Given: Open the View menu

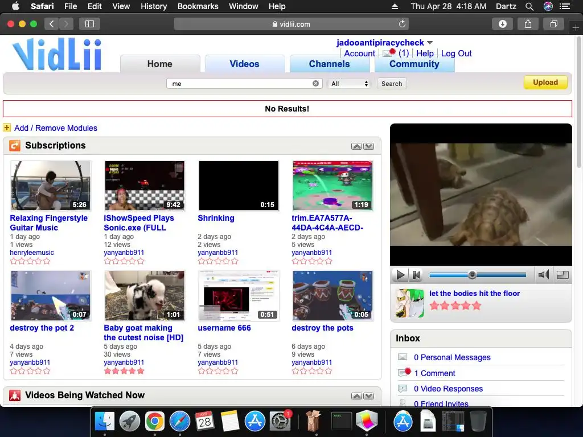Looking at the screenshot, I should (121, 6).
